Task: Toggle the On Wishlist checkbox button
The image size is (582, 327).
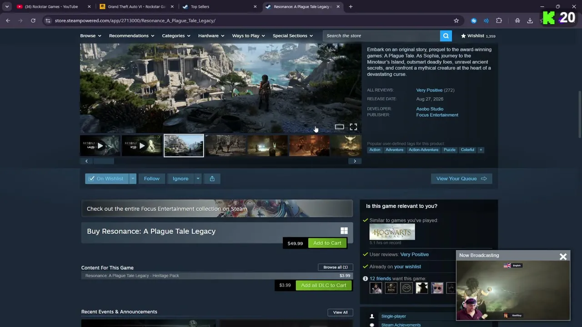Action: [x=107, y=178]
